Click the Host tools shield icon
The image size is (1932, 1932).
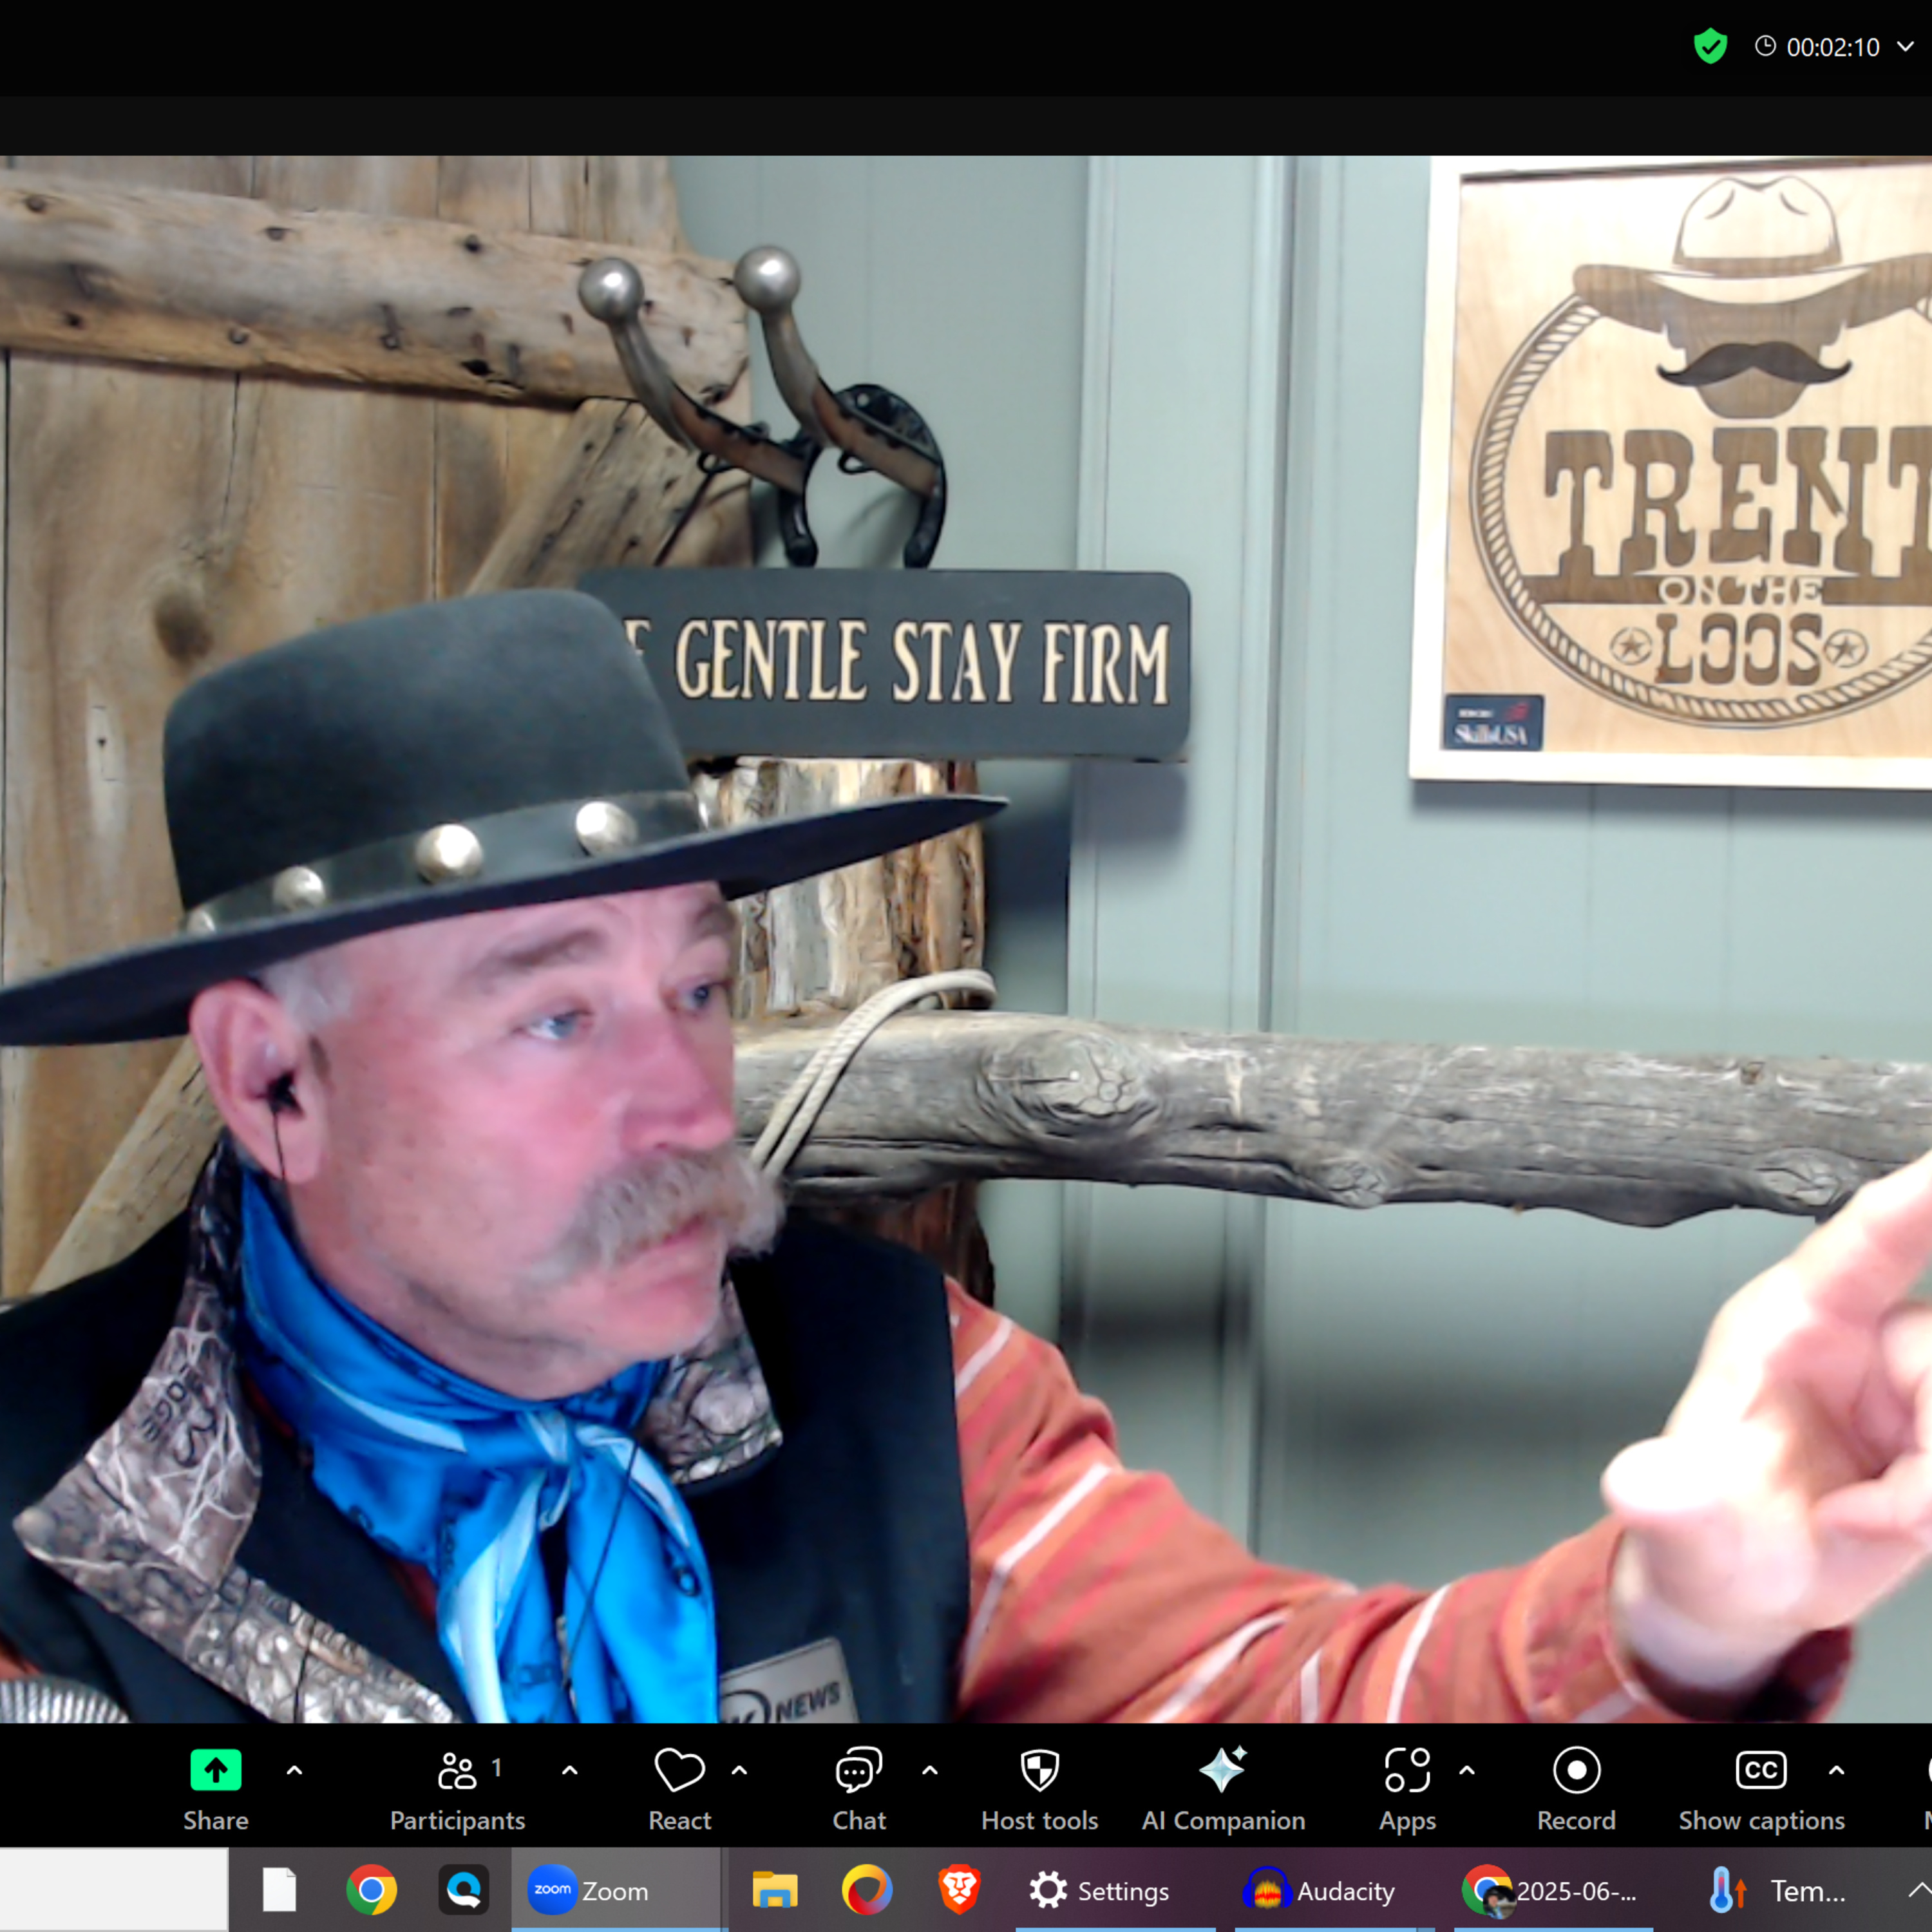tap(1039, 1770)
